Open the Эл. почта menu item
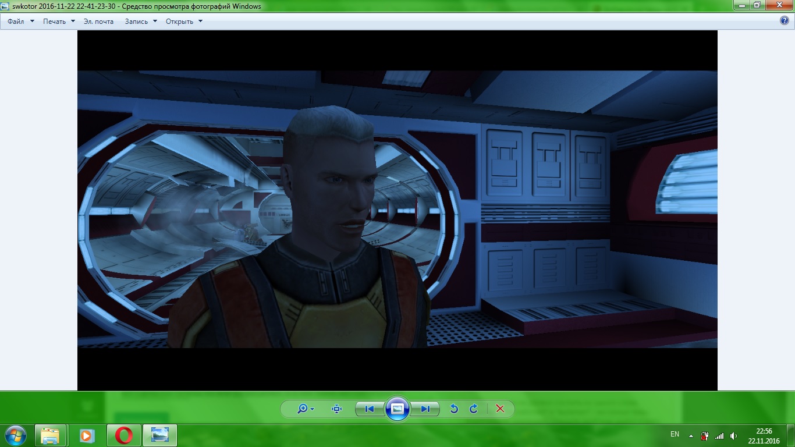This screenshot has width=795, height=447. pyautogui.click(x=98, y=22)
